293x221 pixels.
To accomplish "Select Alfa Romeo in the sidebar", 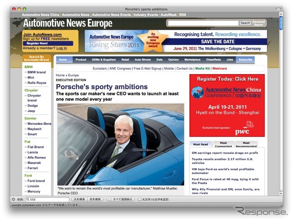I will [37, 157].
